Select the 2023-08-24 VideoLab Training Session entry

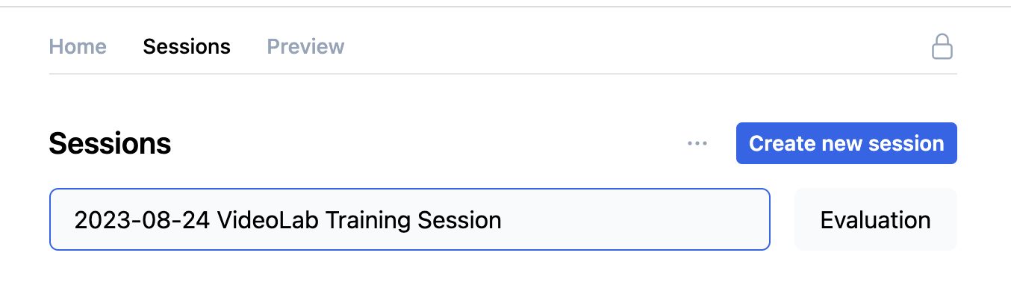click(410, 219)
